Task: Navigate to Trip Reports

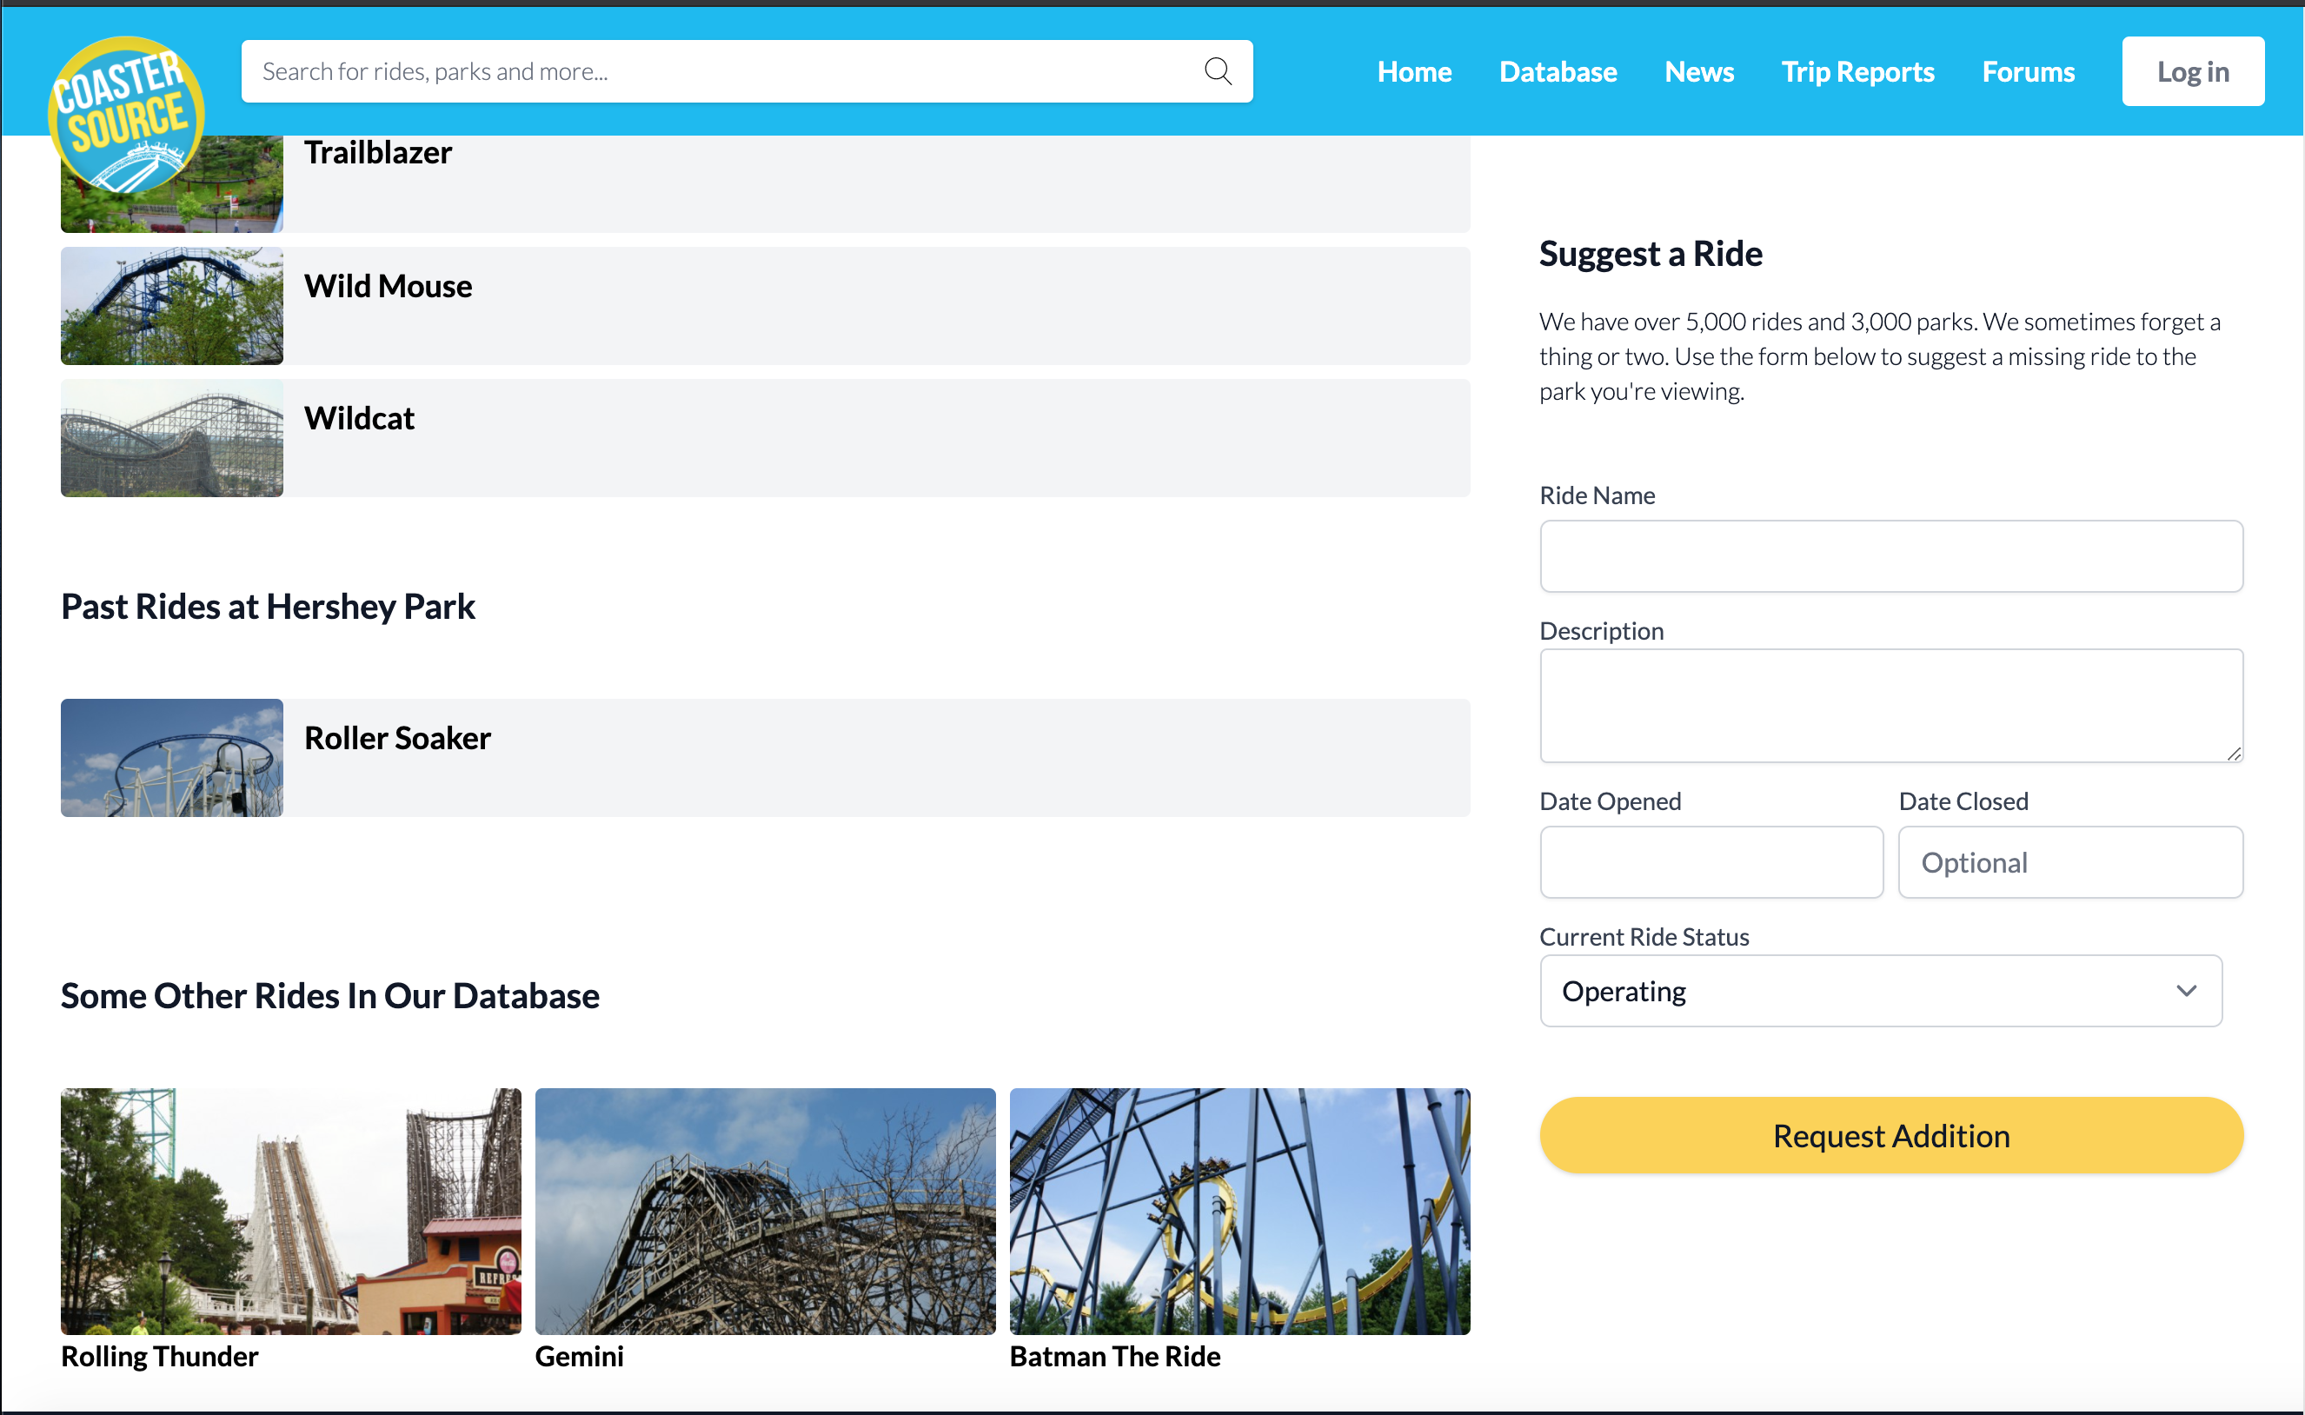Action: click(x=1857, y=72)
